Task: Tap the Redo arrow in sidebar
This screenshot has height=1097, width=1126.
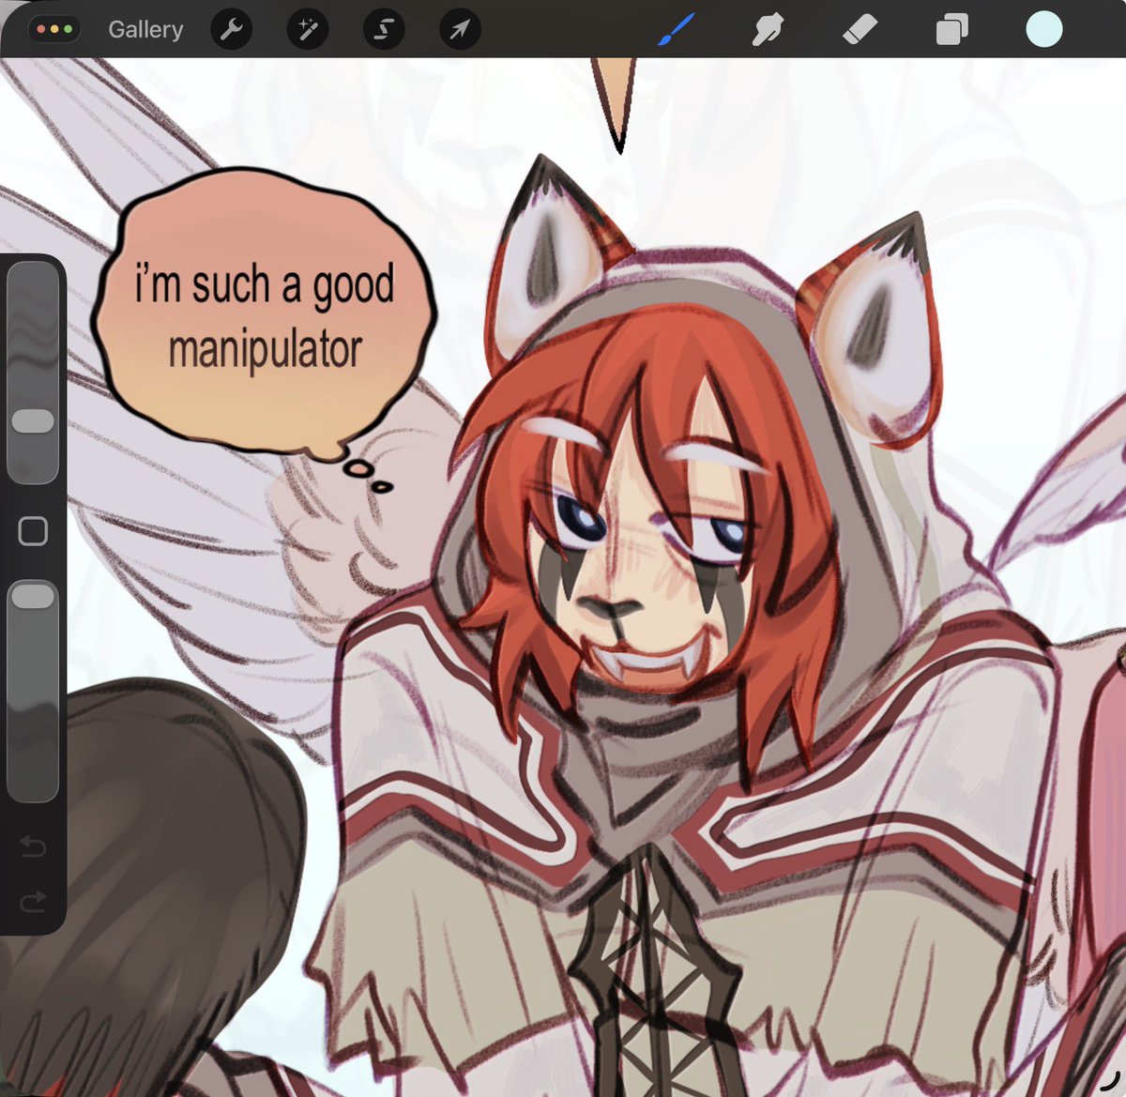Action: tap(33, 902)
